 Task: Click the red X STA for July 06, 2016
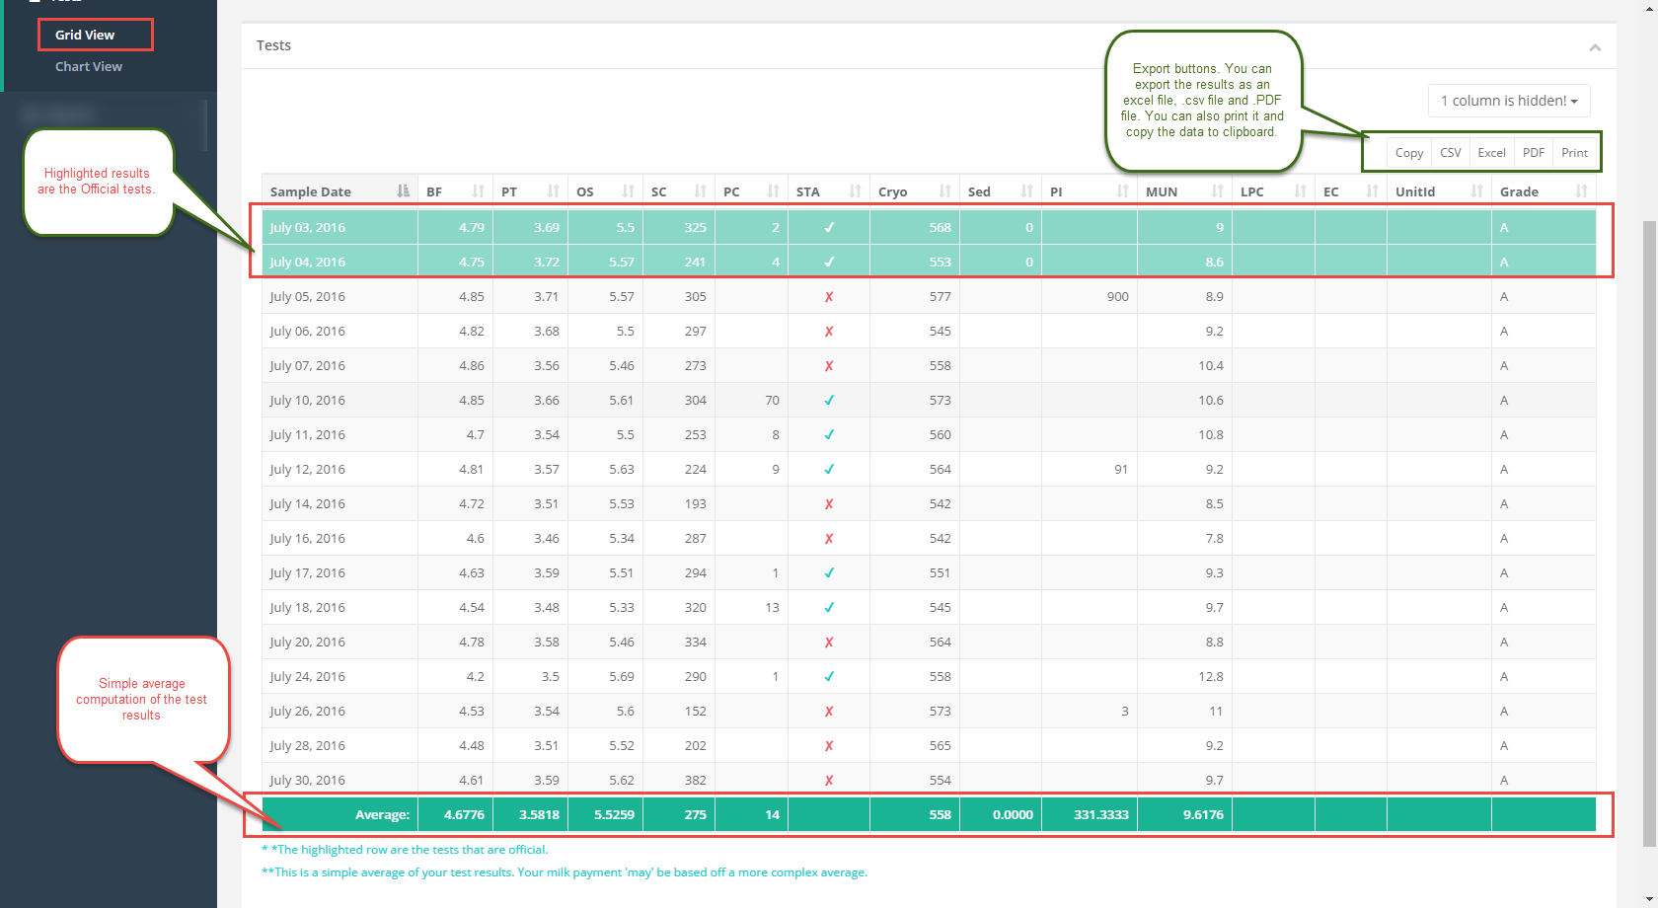pos(829,331)
